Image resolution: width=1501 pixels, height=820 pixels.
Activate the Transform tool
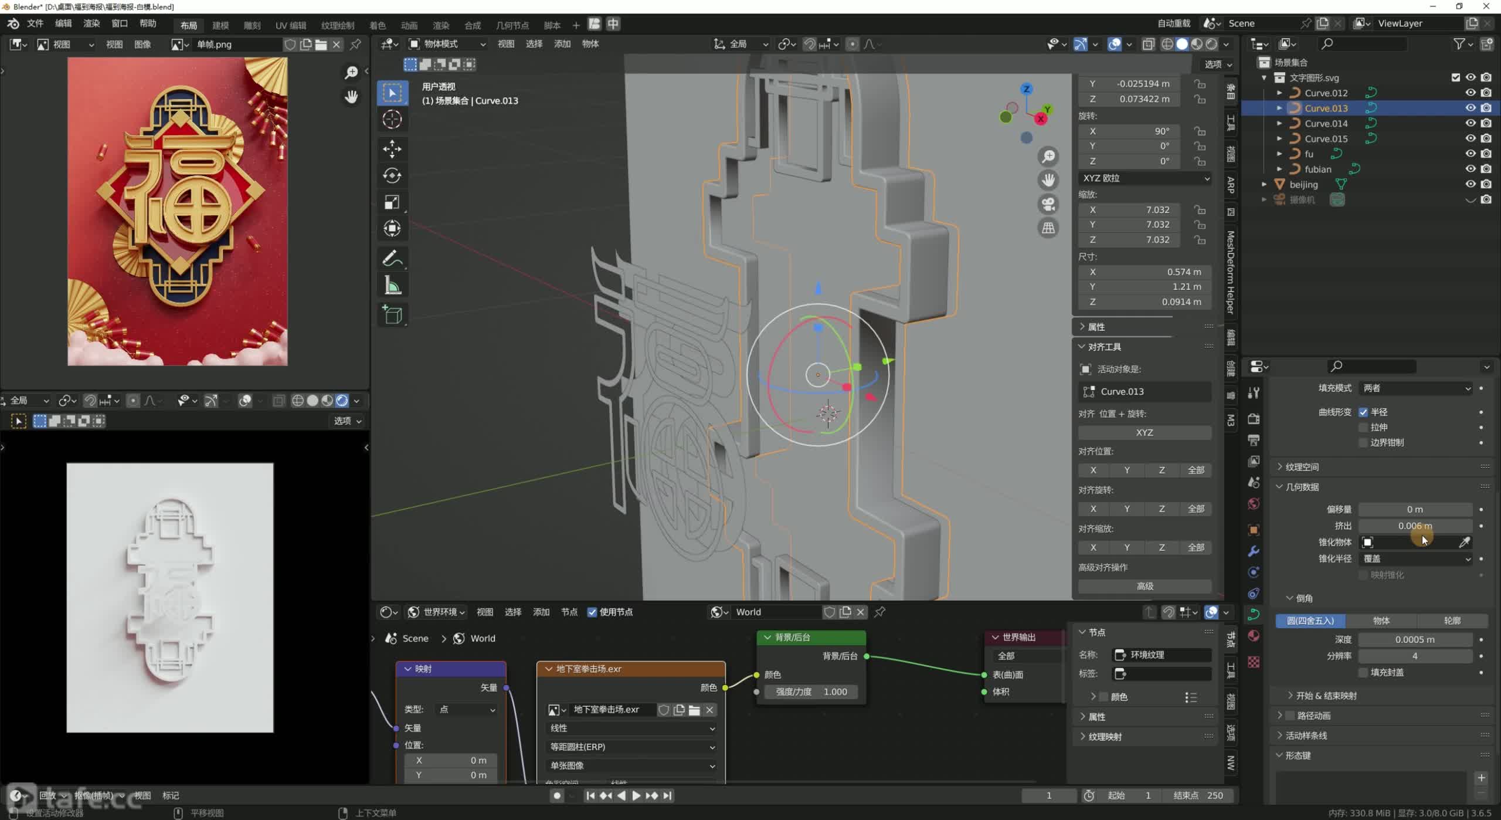click(x=392, y=228)
